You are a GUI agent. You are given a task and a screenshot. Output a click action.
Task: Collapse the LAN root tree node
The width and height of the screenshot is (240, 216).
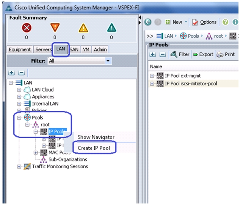click(x=11, y=83)
